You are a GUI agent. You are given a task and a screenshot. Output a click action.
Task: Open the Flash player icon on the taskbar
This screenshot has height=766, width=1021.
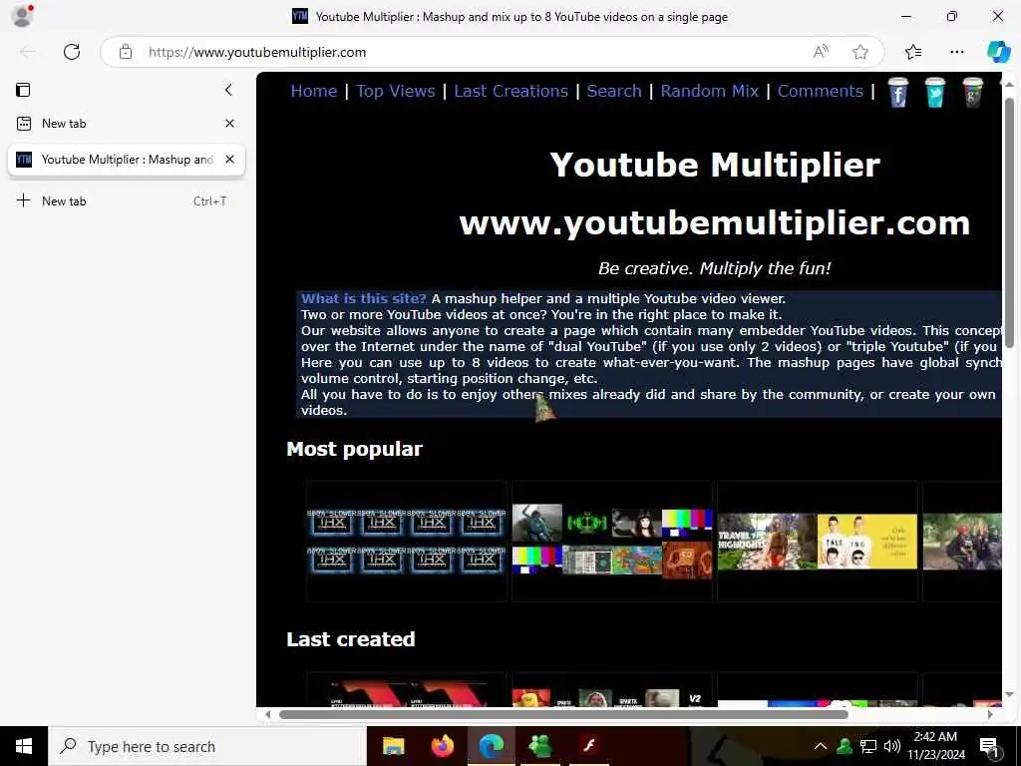589,746
